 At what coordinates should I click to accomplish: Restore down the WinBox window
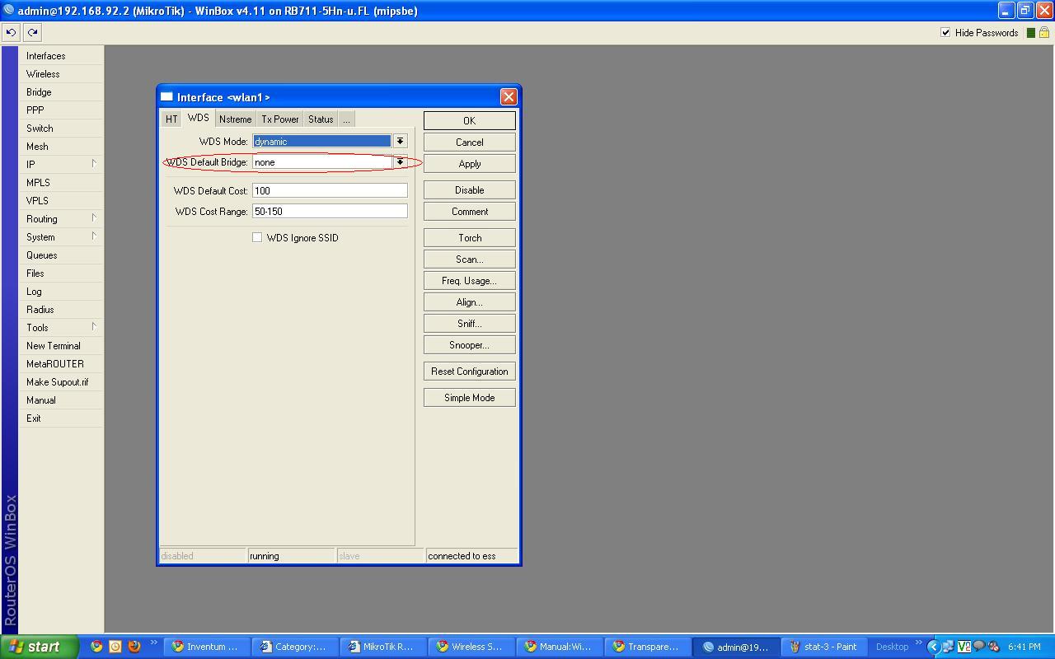point(1025,11)
